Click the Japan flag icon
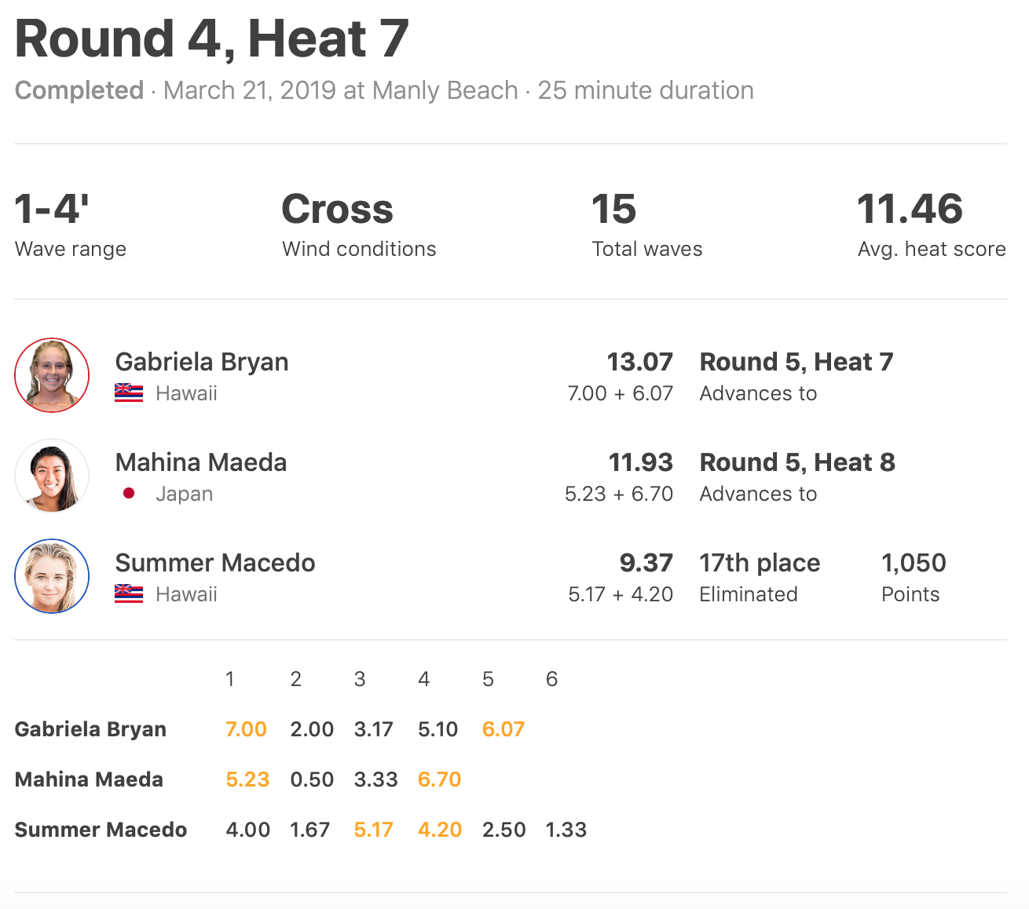The height and width of the screenshot is (909, 1029). 129,494
